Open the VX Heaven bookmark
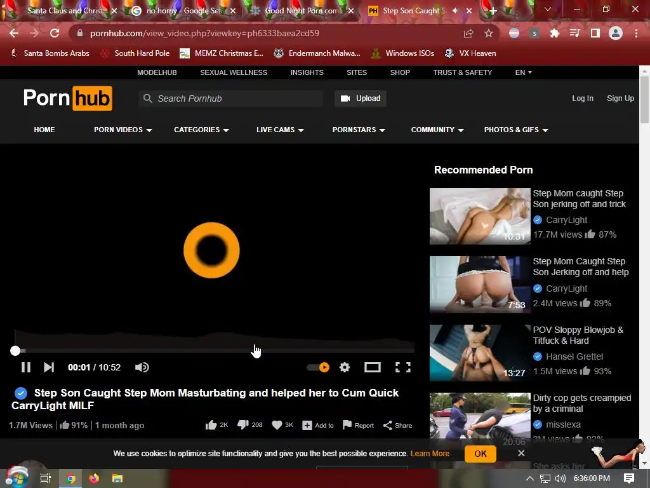 470,53
